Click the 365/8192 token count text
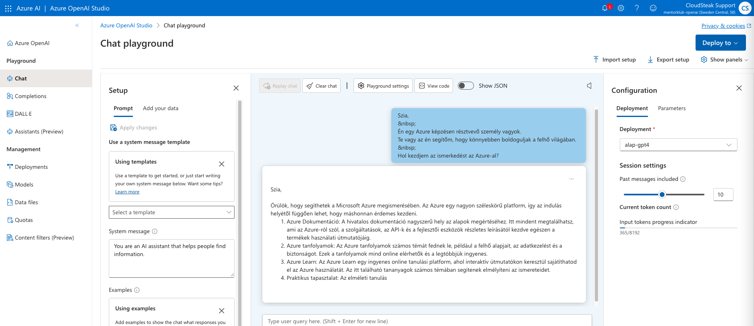Image resolution: width=754 pixels, height=326 pixels. pos(629,233)
